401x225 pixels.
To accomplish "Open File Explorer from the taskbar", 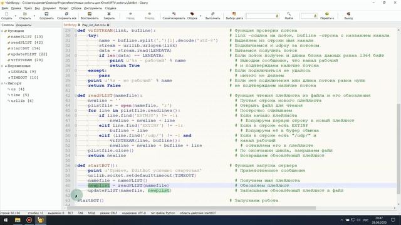I will pos(18,220).
